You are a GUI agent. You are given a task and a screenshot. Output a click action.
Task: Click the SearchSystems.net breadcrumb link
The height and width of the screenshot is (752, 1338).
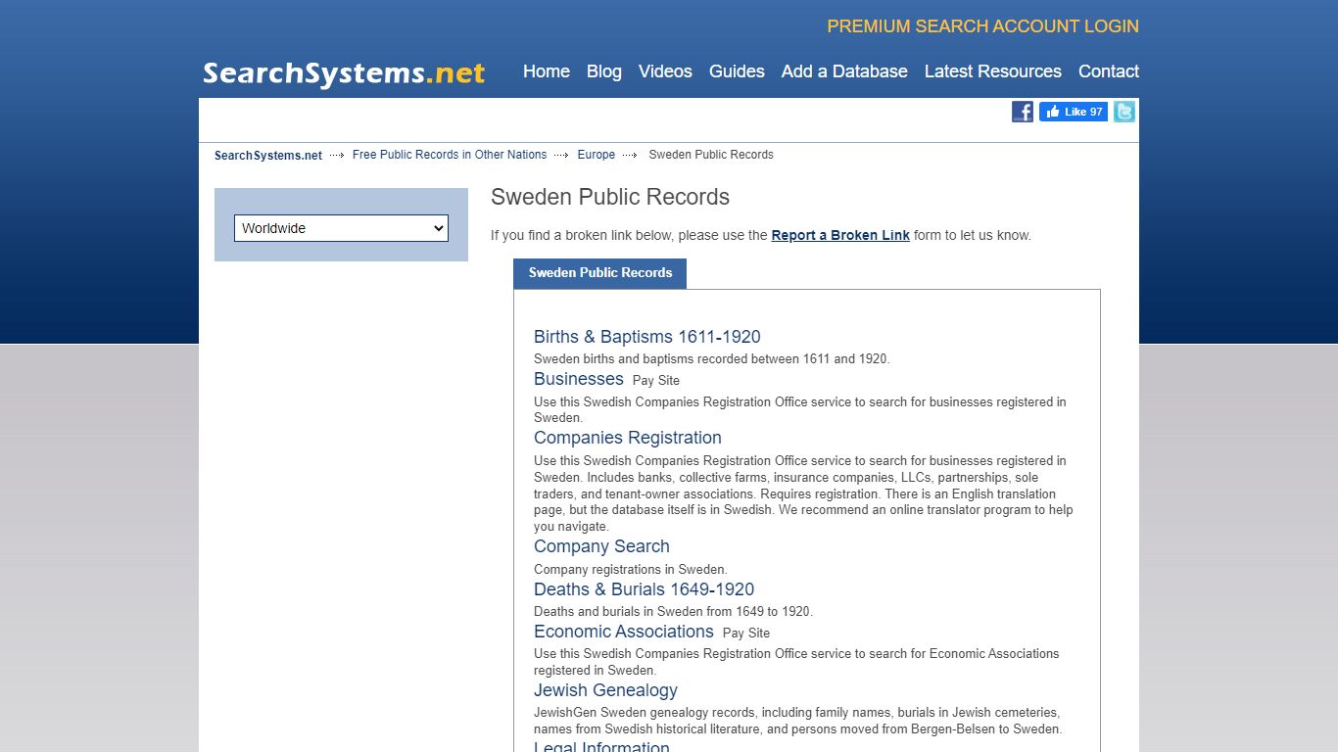point(268,155)
